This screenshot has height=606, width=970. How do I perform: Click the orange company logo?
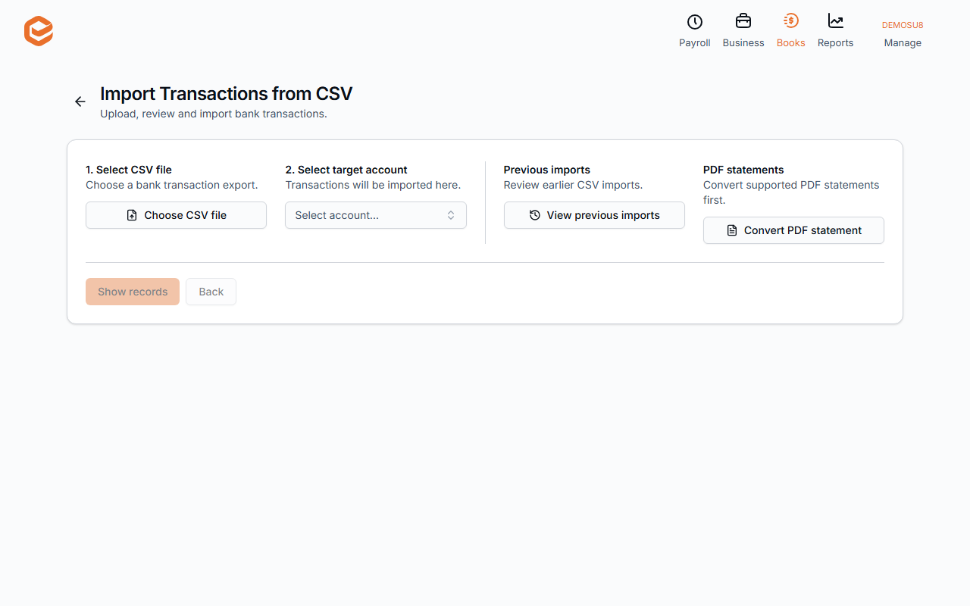[39, 31]
